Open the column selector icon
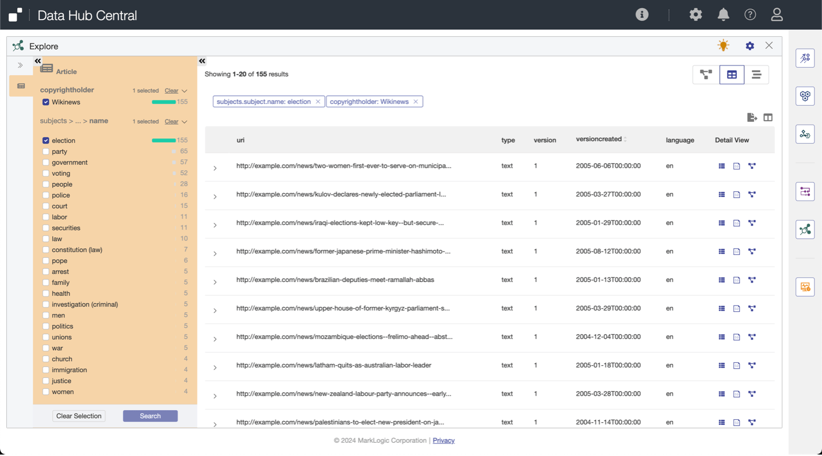Viewport: 822px width, 456px height. pyautogui.click(x=768, y=117)
